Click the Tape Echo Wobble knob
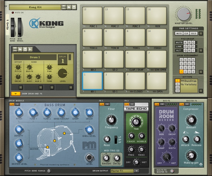This screenshot has height=176, width=212. point(141,136)
